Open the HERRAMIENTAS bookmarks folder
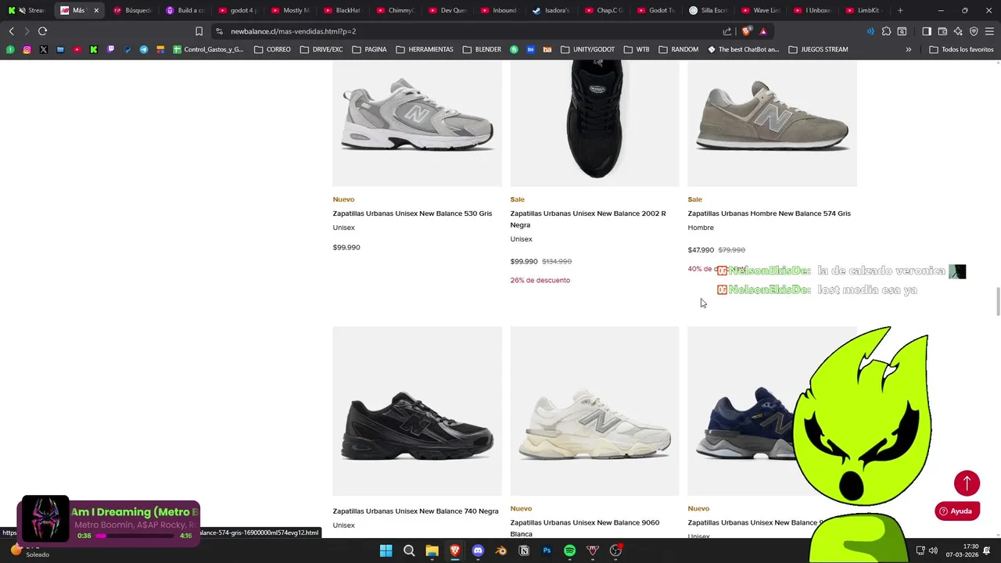Viewport: 1001px width, 563px height. tap(424, 49)
